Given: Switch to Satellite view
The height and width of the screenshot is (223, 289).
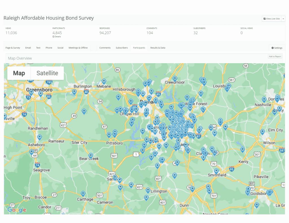Looking at the screenshot, I should click(x=47, y=73).
